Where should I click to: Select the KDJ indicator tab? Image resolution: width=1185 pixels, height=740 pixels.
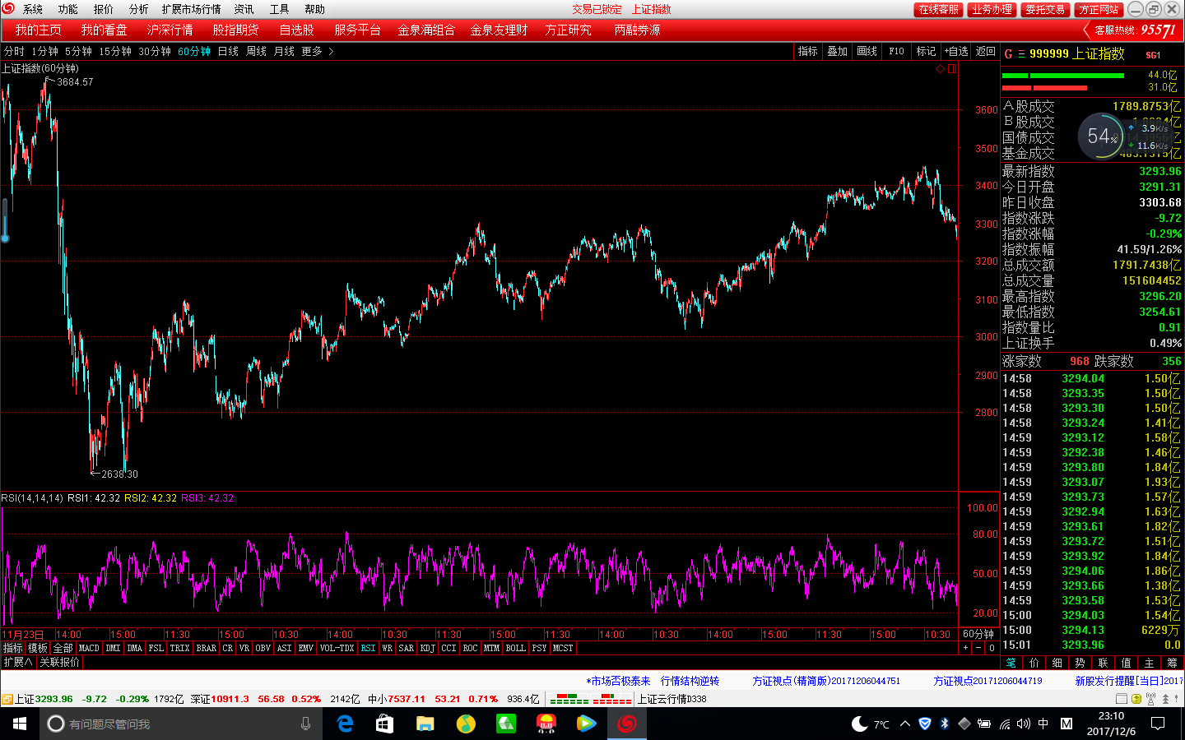point(427,648)
